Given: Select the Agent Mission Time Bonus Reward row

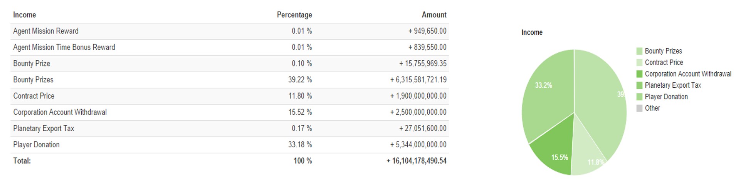Looking at the screenshot, I should pyautogui.click(x=64, y=47).
